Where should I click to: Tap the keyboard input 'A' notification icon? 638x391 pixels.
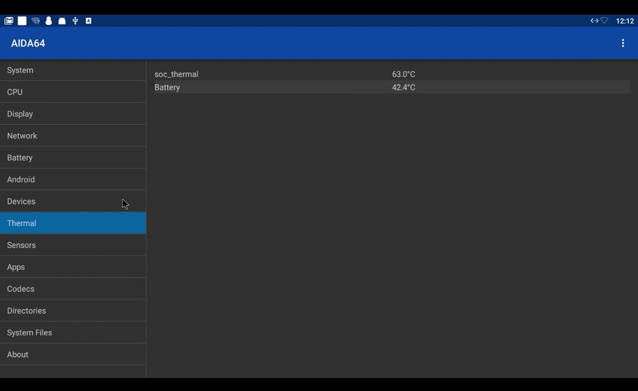pos(89,21)
